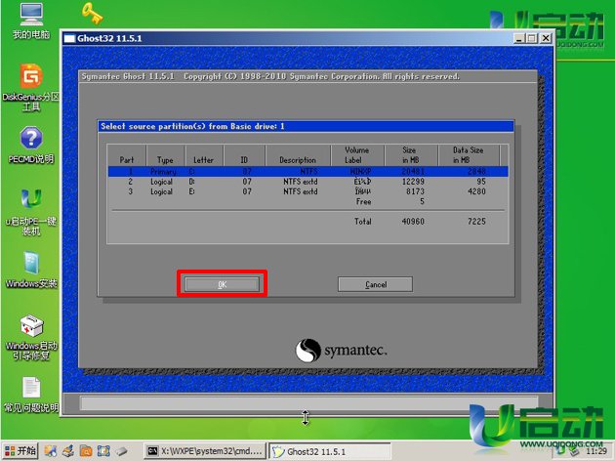Cancel the source partition dialog
This screenshot has width=615, height=461.
tap(376, 284)
